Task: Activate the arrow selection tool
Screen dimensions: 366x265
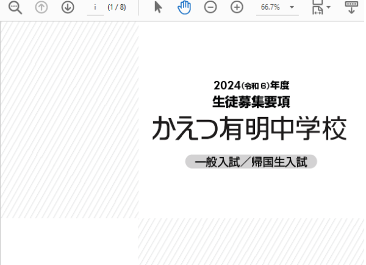Action: click(x=158, y=7)
